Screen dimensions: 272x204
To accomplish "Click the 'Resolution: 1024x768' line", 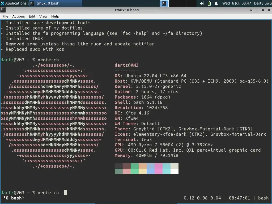I will [x=141, y=108].
